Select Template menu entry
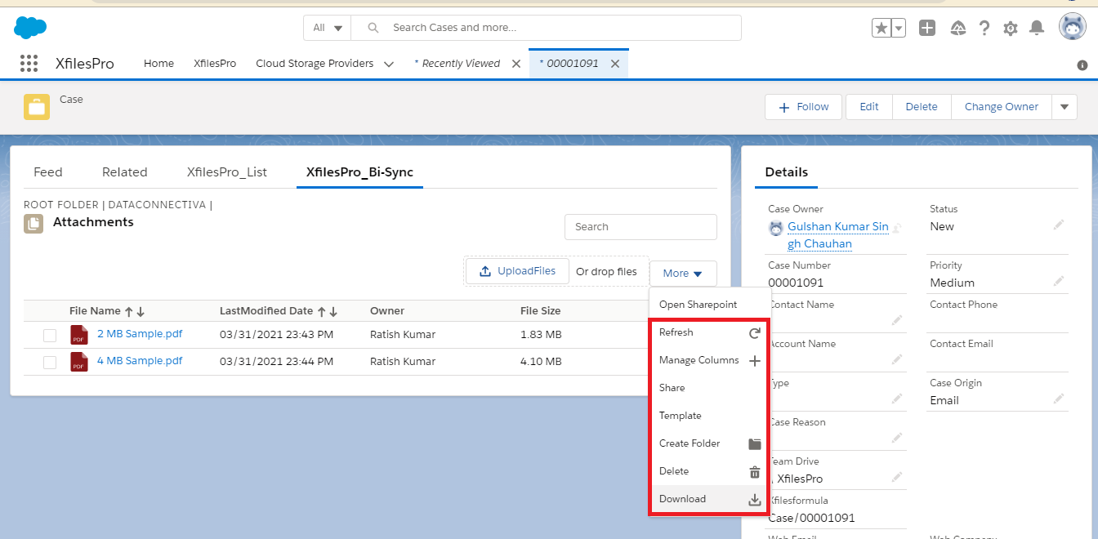Image resolution: width=1098 pixels, height=539 pixels. pos(709,416)
